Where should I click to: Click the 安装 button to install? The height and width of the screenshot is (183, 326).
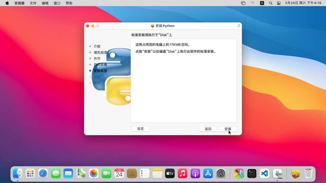228,129
